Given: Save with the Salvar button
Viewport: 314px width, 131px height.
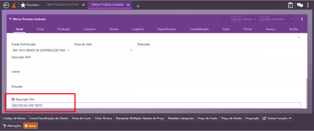Looking at the screenshot, I should click(30, 126).
